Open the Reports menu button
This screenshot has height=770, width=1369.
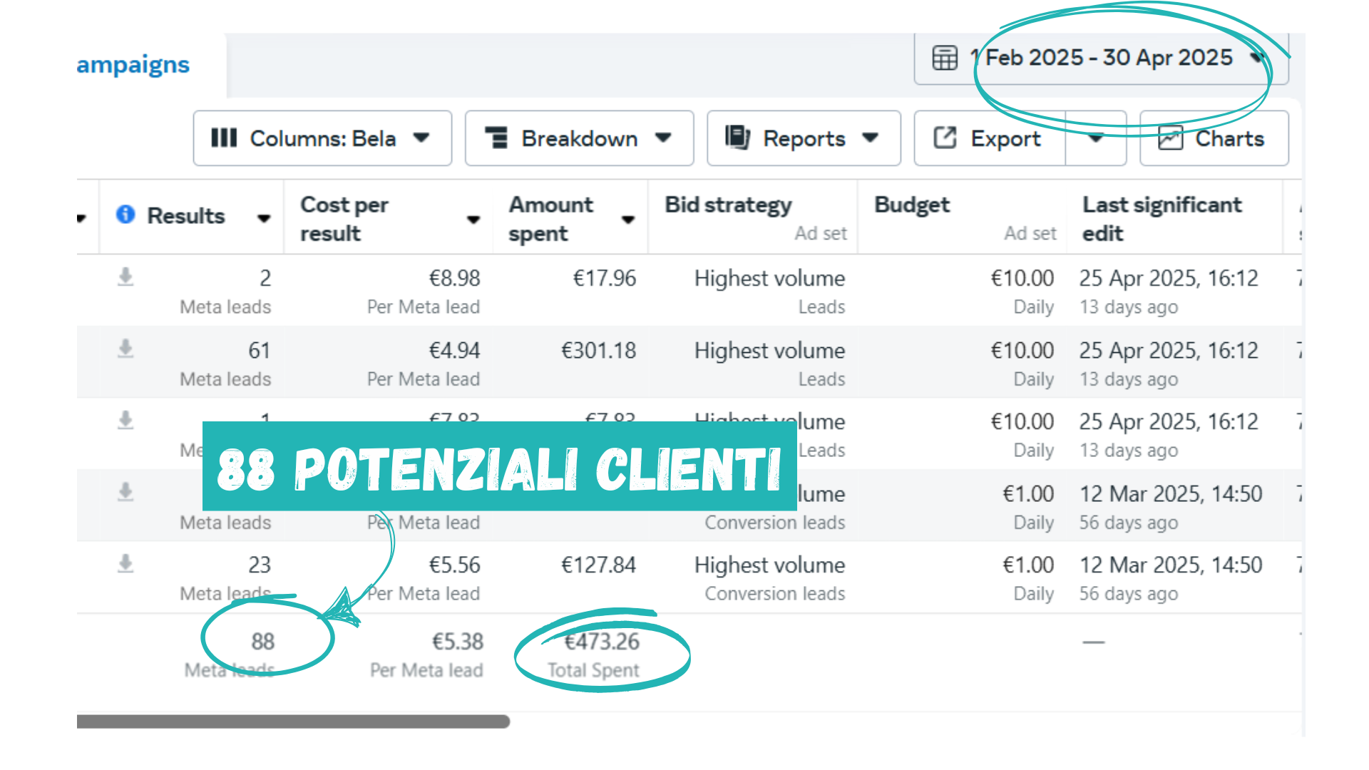pos(804,138)
